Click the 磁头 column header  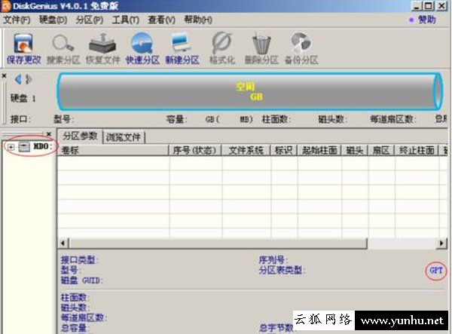[355, 150]
